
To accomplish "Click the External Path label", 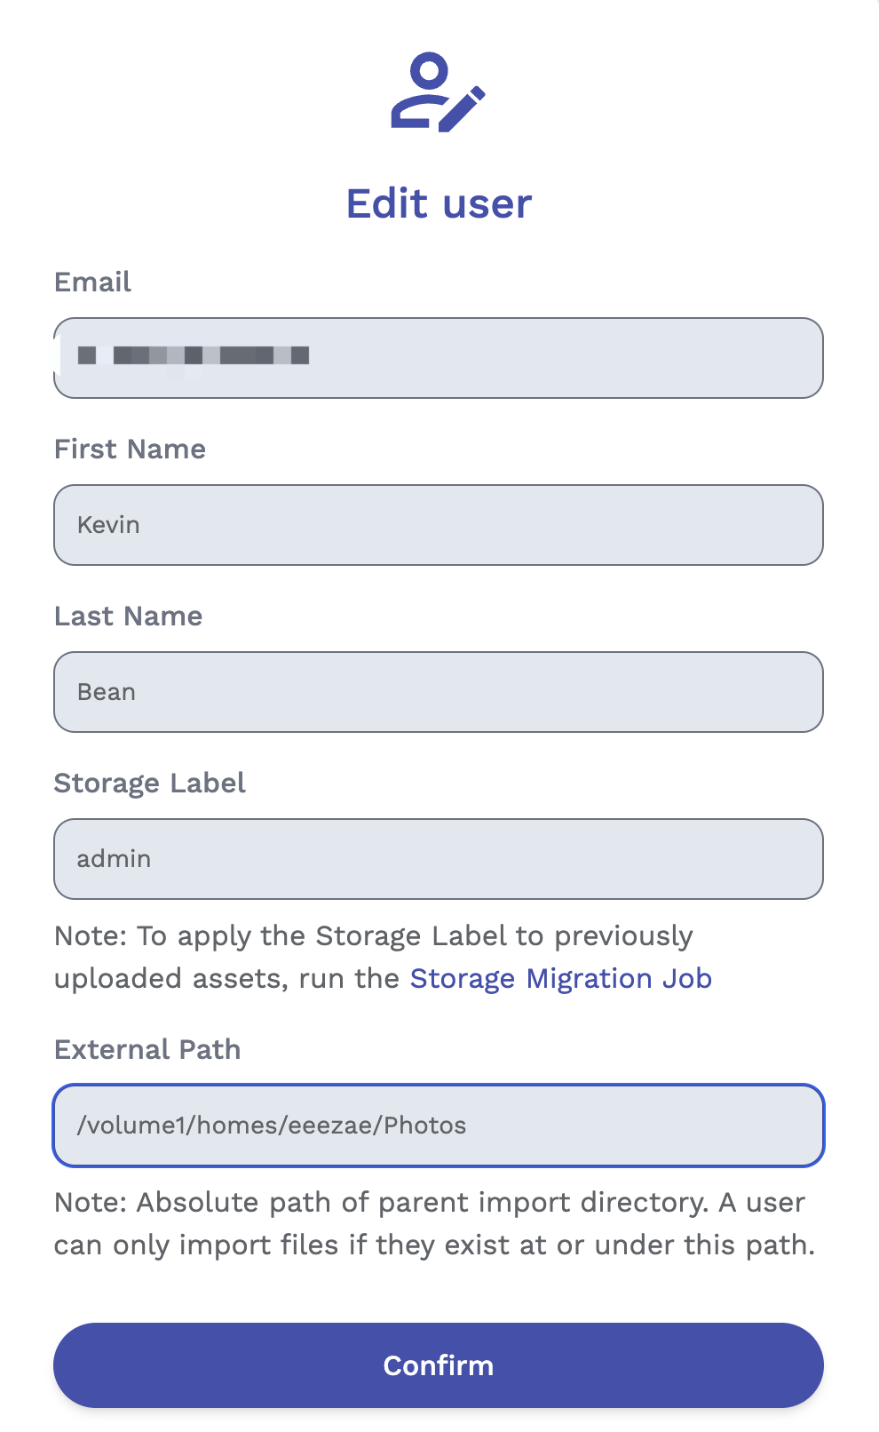I will pyautogui.click(x=147, y=1049).
